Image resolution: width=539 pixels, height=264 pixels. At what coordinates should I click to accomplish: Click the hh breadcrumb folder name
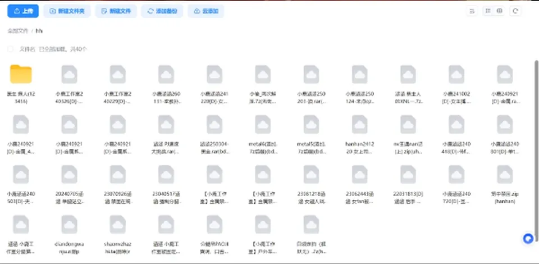point(39,31)
